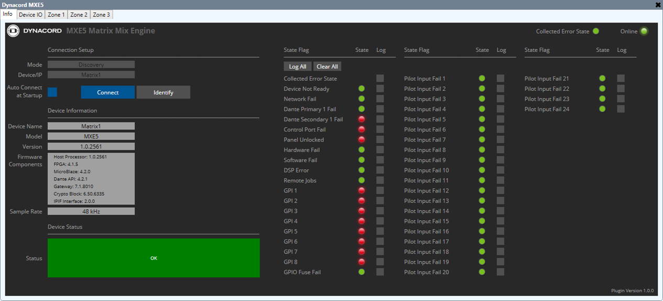Click the green Pilot Input Fail 21 indicator
663x301 pixels.
tap(602, 79)
